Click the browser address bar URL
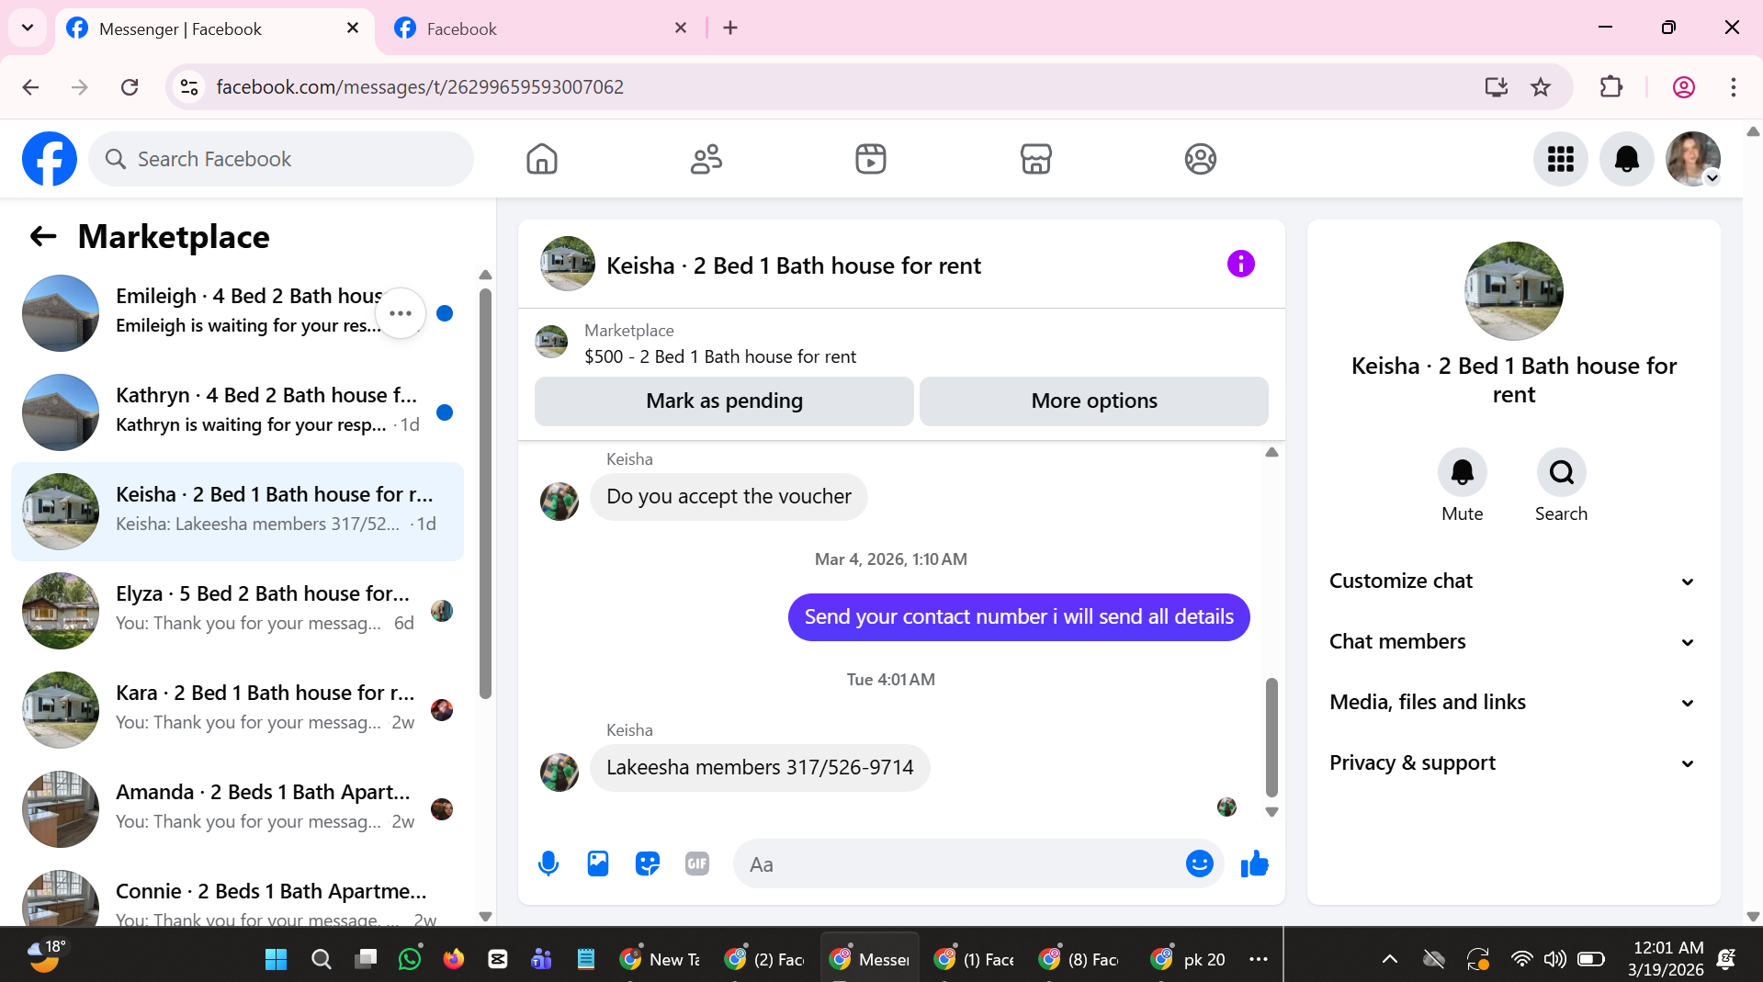Viewport: 1763px width, 982px height. [420, 87]
